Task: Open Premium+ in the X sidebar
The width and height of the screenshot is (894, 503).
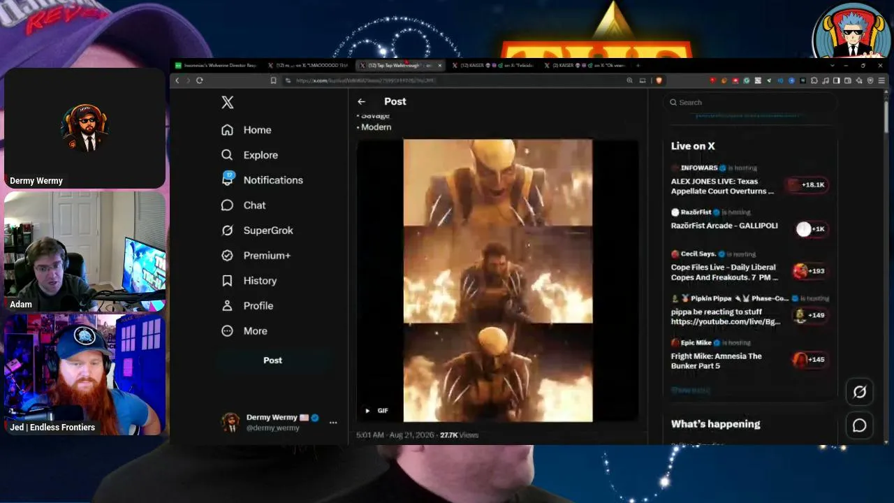Action: 255,256
